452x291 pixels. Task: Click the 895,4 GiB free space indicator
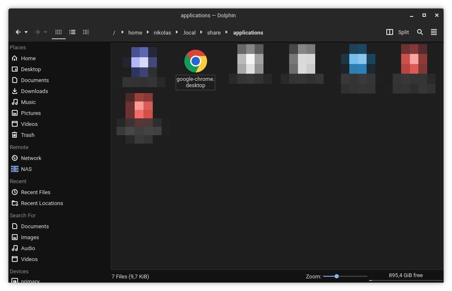(406, 275)
